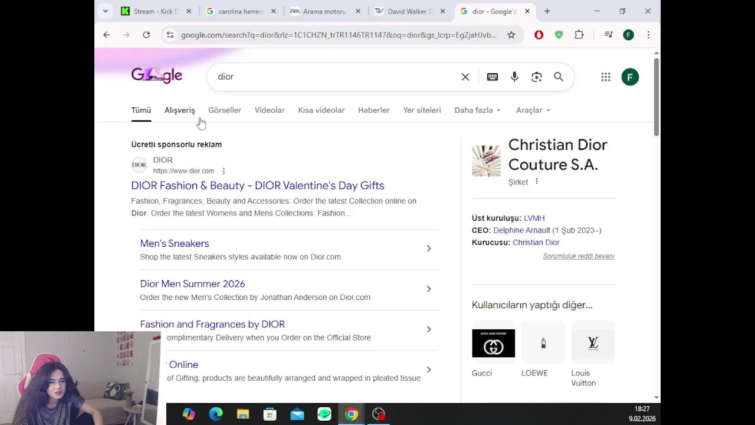The height and width of the screenshot is (425, 755).
Task: Click the chevron on Dior Men Summer 2026 row
Action: [x=429, y=289]
